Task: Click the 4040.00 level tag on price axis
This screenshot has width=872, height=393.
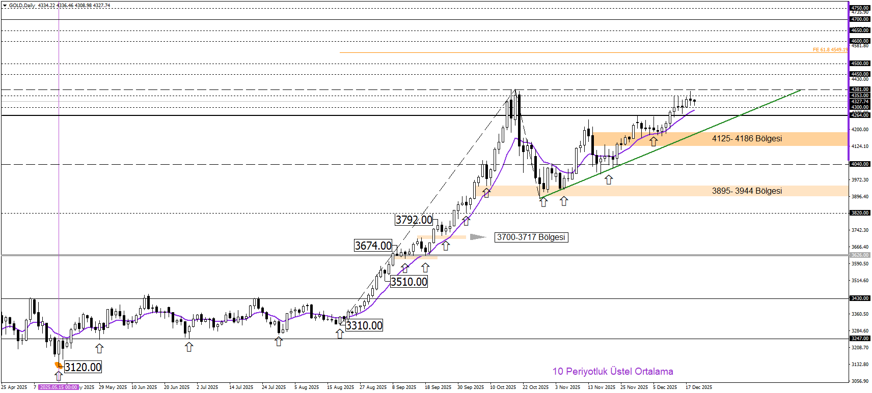Action: (x=860, y=164)
